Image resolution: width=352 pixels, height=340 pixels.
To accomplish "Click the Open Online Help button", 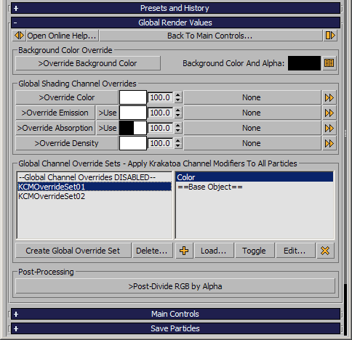I will [x=62, y=36].
